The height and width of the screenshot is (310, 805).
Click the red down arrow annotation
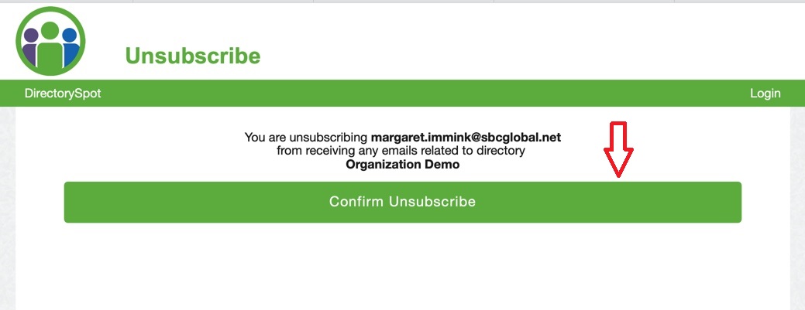pyautogui.click(x=619, y=148)
